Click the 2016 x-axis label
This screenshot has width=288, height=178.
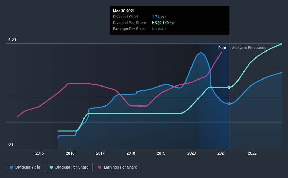pyautogui.click(x=70, y=153)
